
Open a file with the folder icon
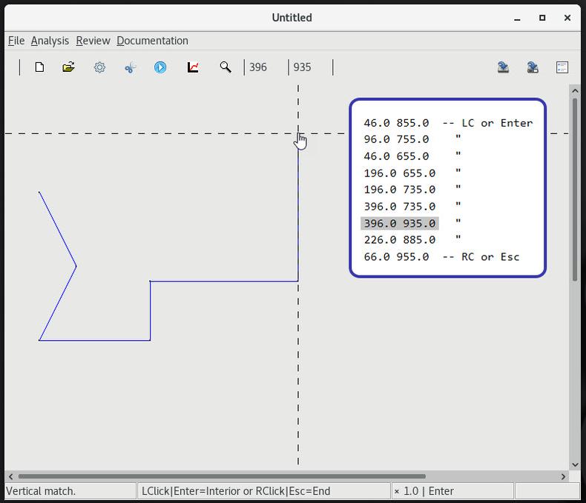[x=69, y=67]
